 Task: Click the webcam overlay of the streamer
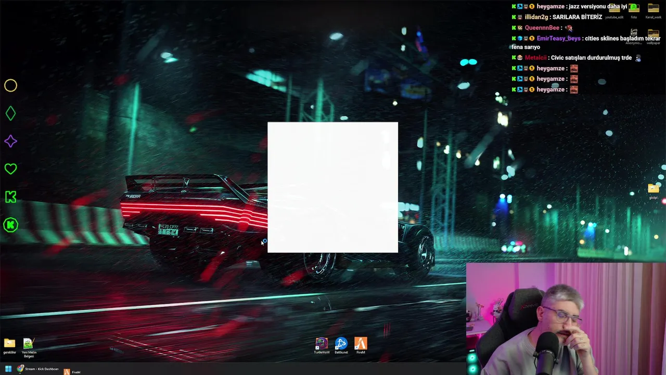pyautogui.click(x=566, y=319)
